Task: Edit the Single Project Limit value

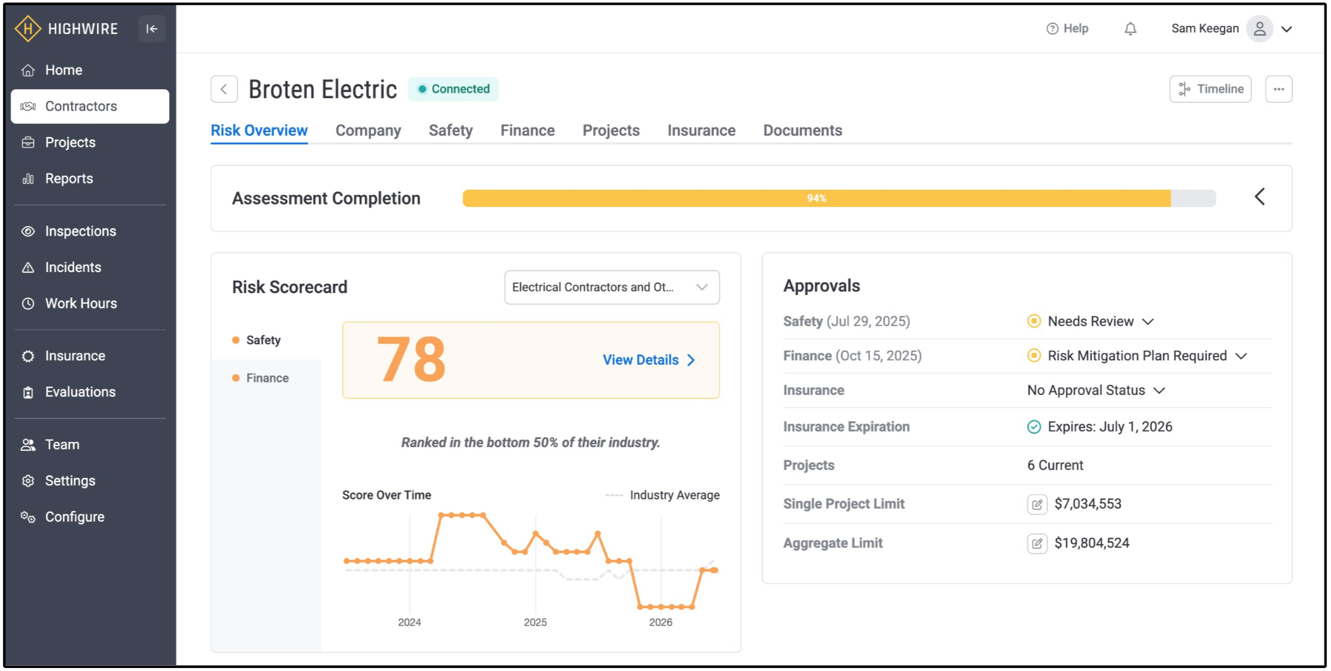Action: 1037,504
